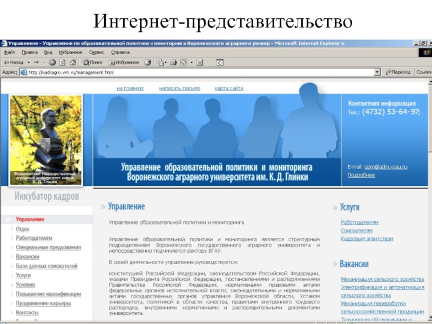Click the page icon in the address bar

24,72
